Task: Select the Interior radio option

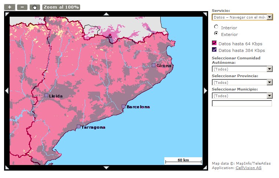Action: [216, 27]
